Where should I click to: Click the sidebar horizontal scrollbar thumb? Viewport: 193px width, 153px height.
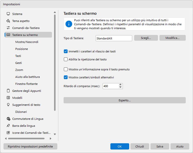tap(26, 139)
